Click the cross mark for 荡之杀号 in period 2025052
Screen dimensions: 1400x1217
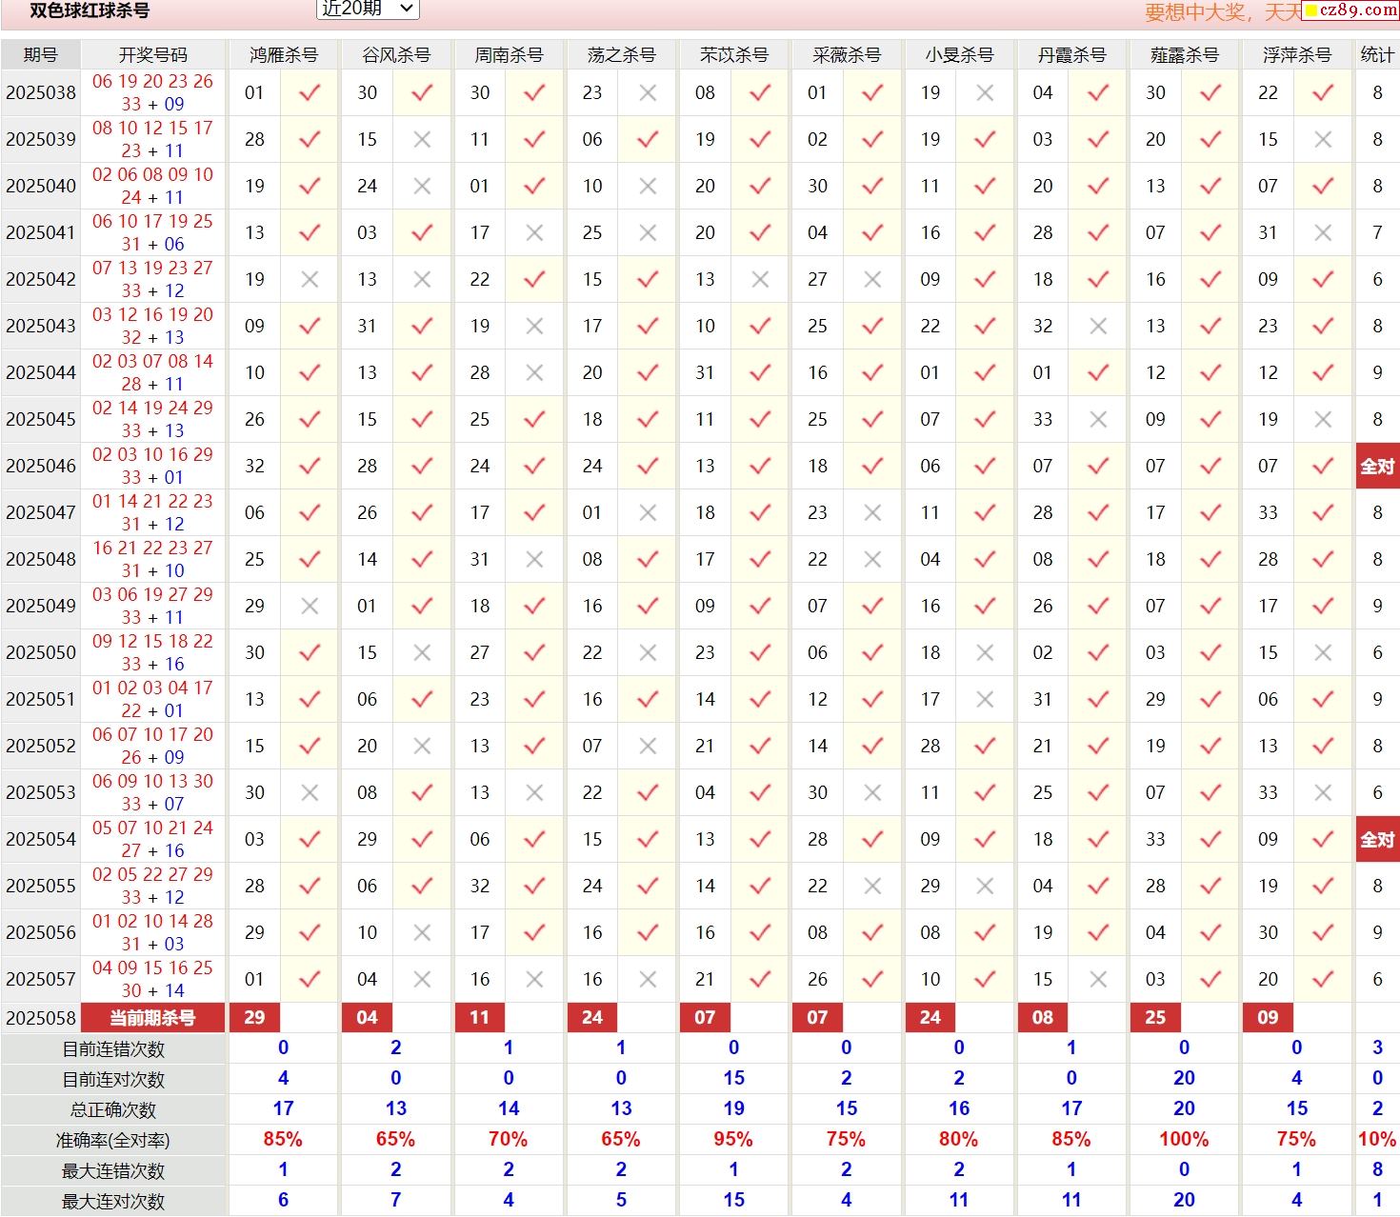pos(648,747)
